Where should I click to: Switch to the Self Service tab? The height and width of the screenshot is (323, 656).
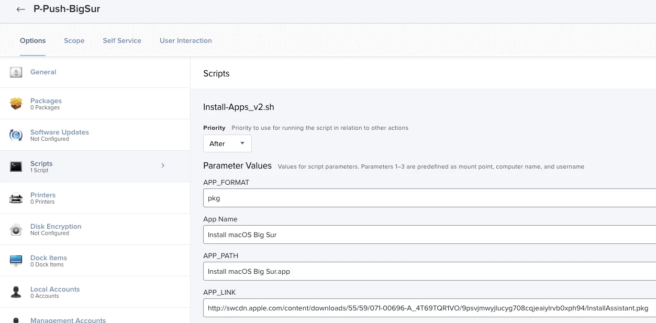point(122,40)
